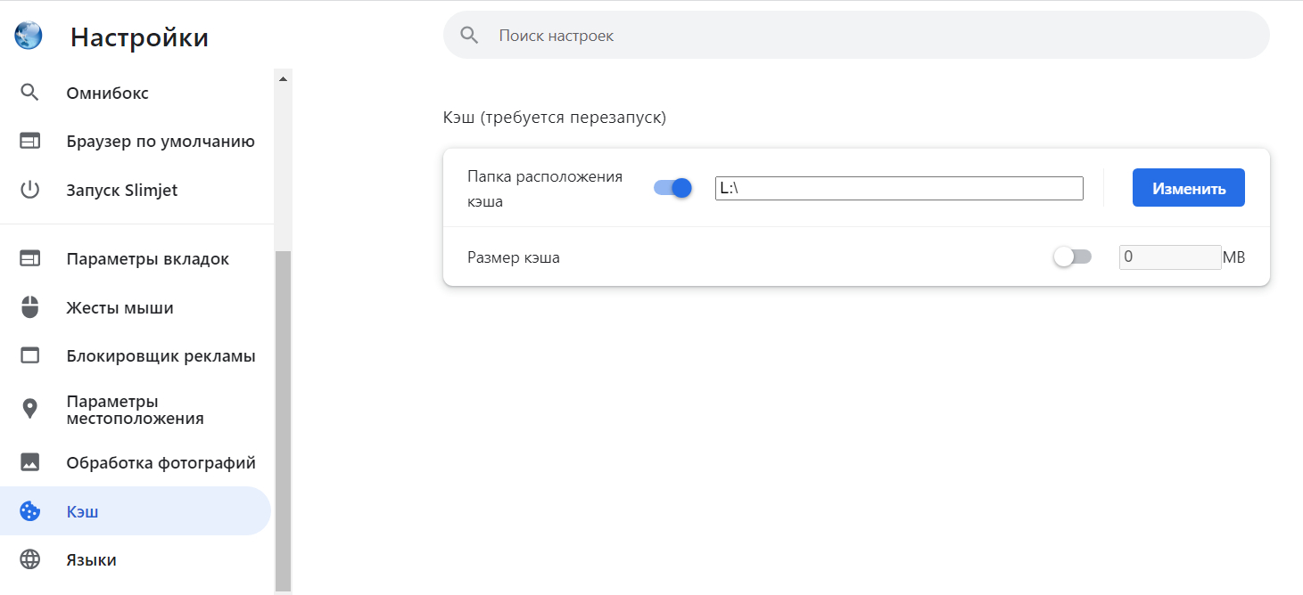Click the languages globe icon

[x=30, y=560]
